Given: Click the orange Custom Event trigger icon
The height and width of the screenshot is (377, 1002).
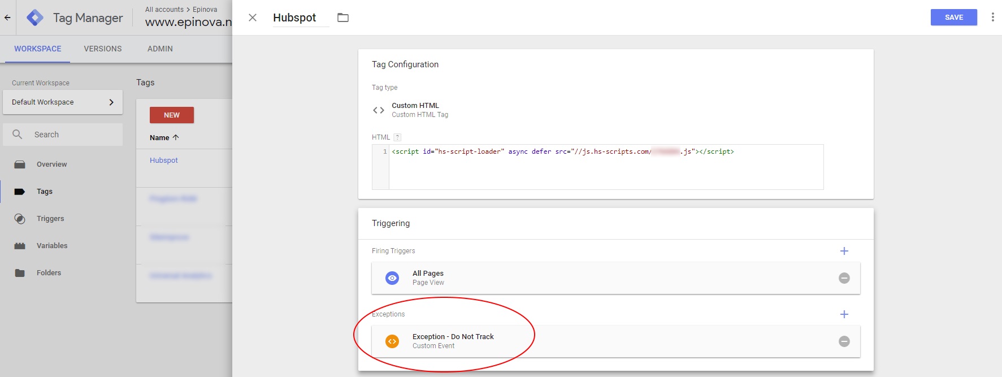Looking at the screenshot, I should point(392,341).
